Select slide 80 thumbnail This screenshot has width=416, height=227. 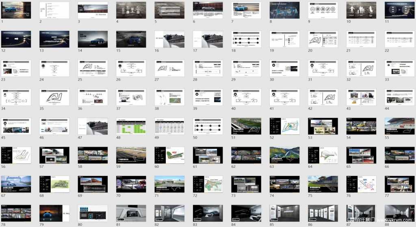click(x=93, y=213)
